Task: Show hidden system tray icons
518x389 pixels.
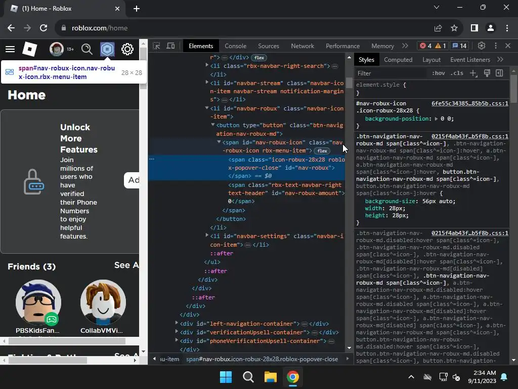Action: (411, 377)
